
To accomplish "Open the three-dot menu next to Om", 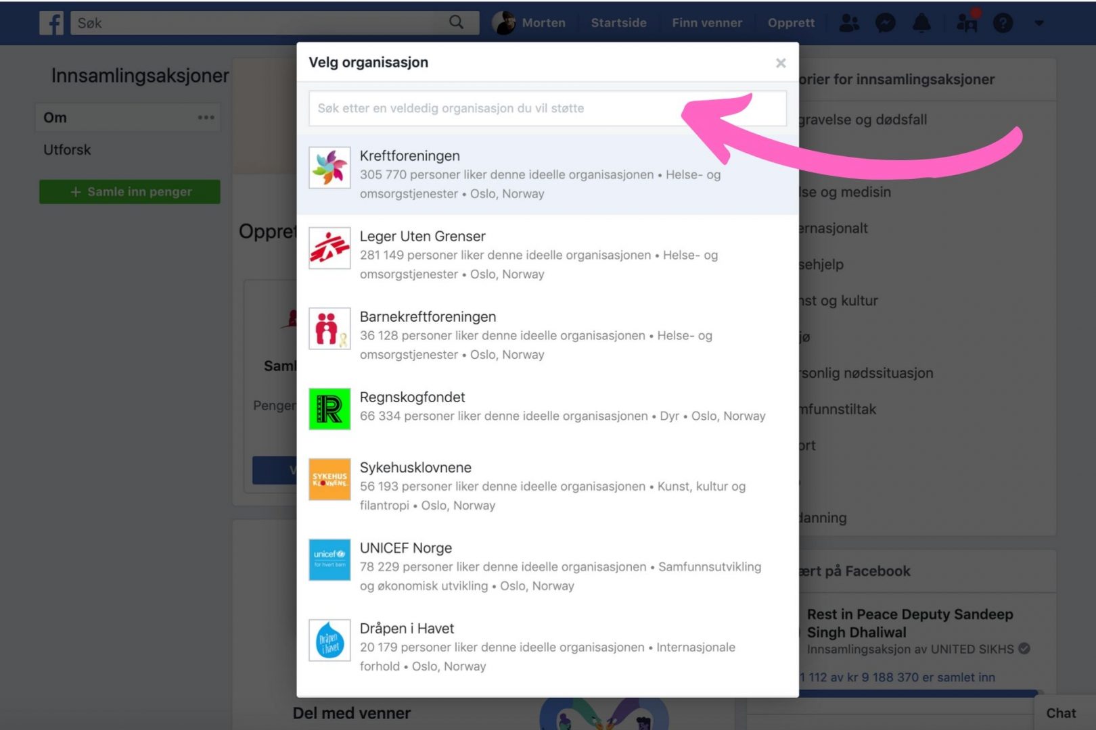I will [206, 118].
